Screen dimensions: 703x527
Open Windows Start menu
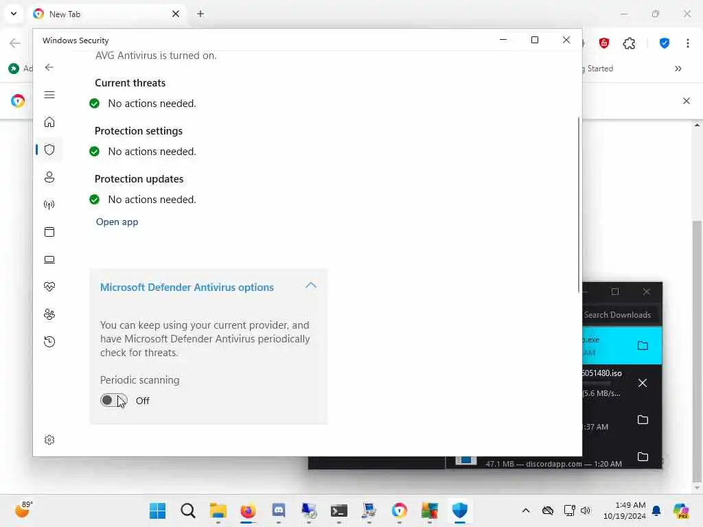click(x=157, y=511)
